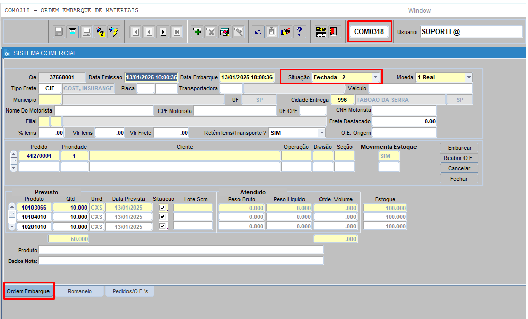Click the clear record eraser icon
Screen dimensions: 528x319
225,32
